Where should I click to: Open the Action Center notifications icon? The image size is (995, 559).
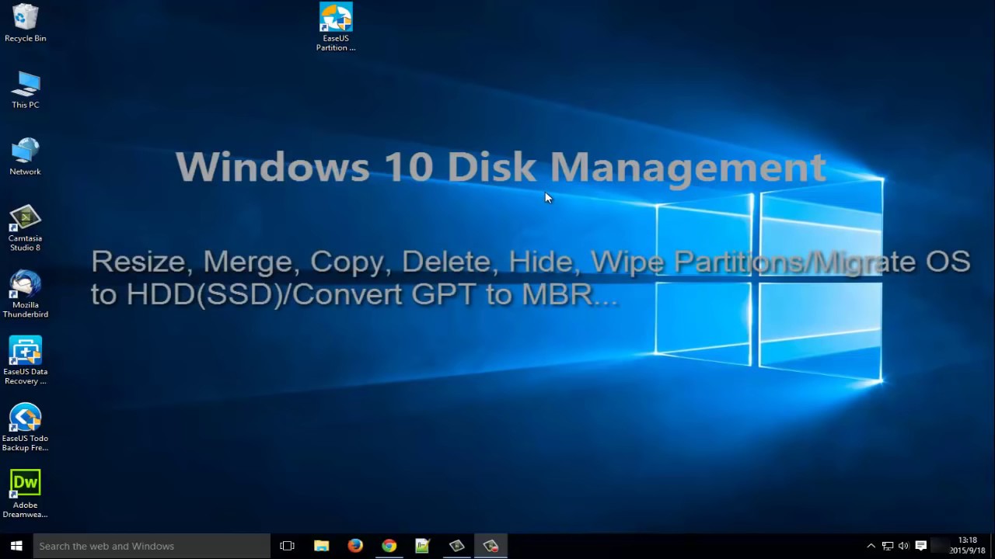920,546
